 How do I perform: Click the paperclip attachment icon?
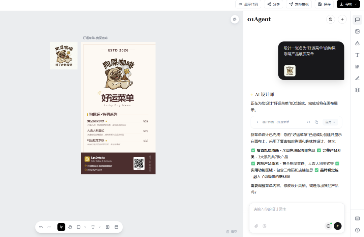coord(256,226)
